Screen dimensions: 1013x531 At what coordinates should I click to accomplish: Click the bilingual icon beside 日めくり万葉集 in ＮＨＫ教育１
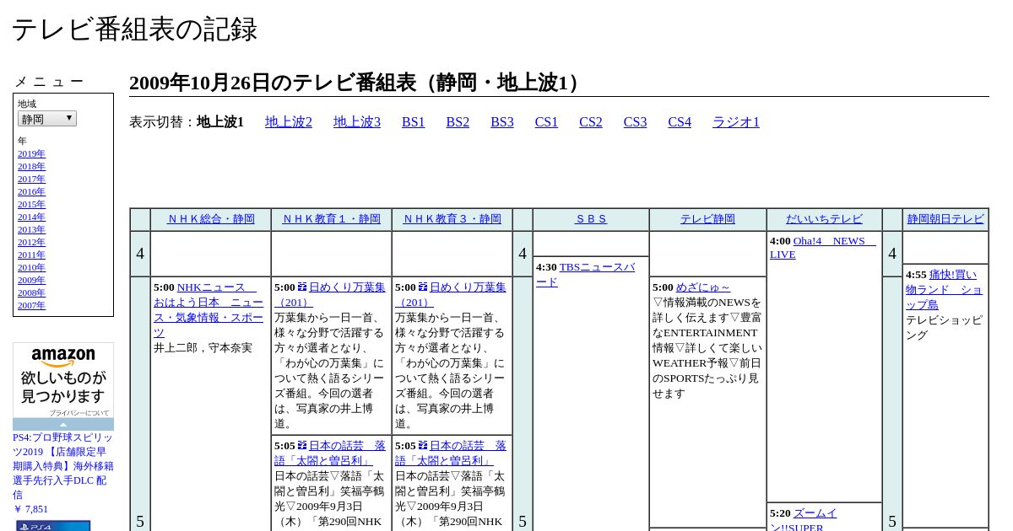[x=302, y=287]
